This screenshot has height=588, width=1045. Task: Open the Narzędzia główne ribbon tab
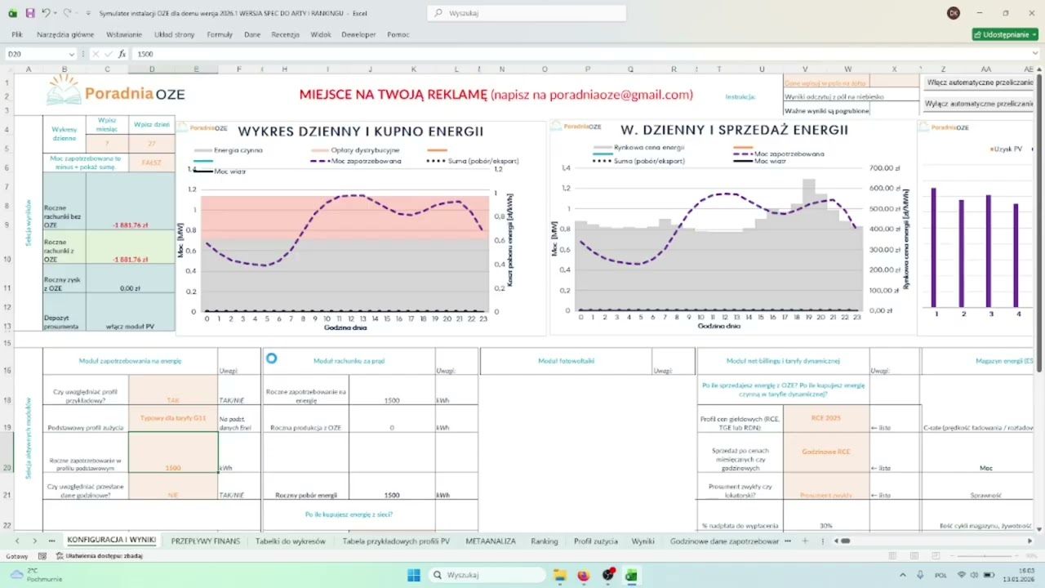tap(65, 34)
